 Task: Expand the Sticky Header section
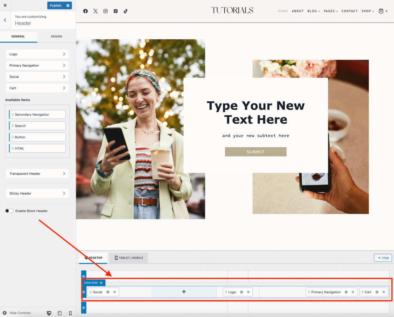[37, 193]
